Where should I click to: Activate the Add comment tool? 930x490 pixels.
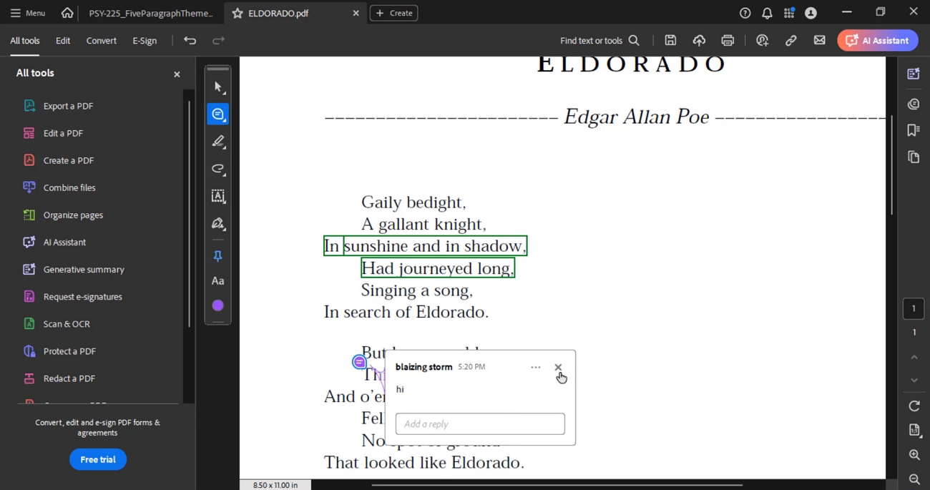pos(218,114)
